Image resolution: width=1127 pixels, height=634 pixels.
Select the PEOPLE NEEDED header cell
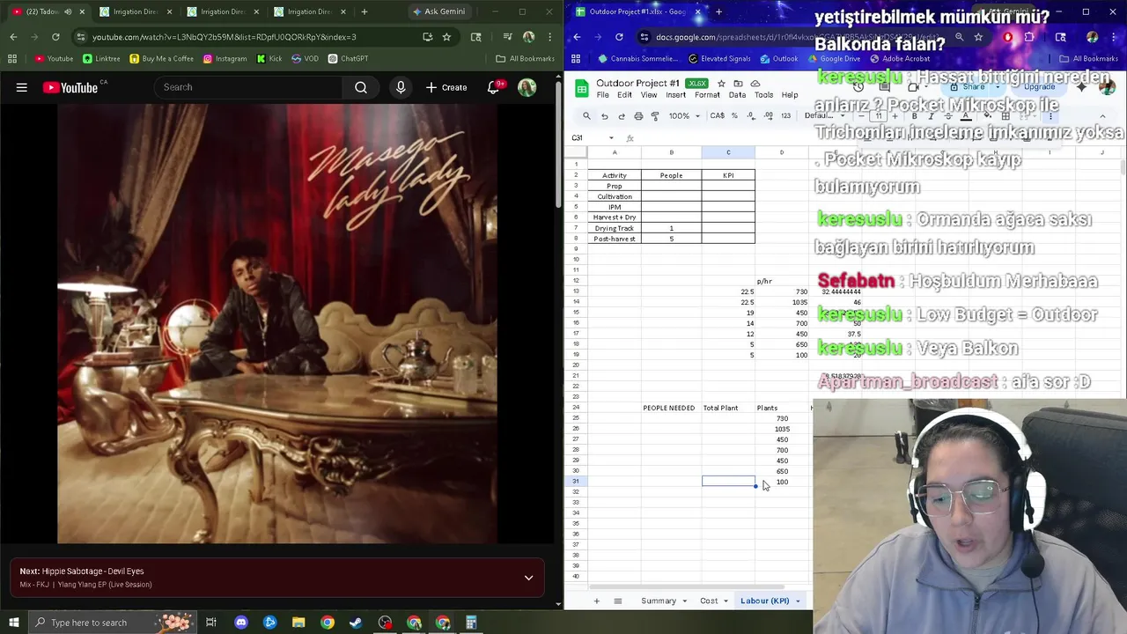[x=669, y=408]
